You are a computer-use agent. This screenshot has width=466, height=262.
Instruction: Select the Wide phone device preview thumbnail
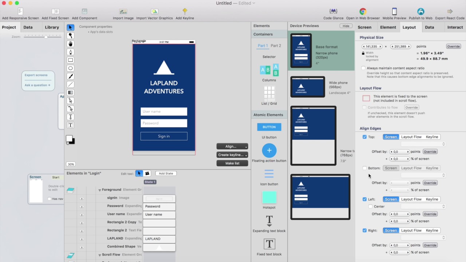pyautogui.click(x=308, y=87)
